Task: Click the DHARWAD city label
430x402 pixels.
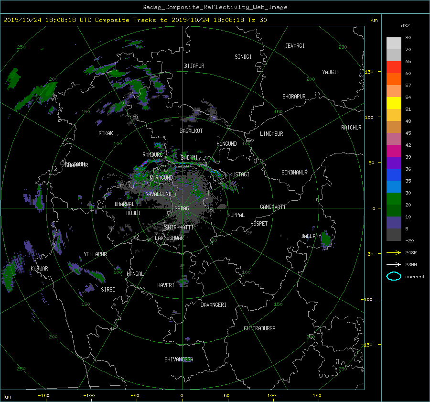Action: click(125, 204)
